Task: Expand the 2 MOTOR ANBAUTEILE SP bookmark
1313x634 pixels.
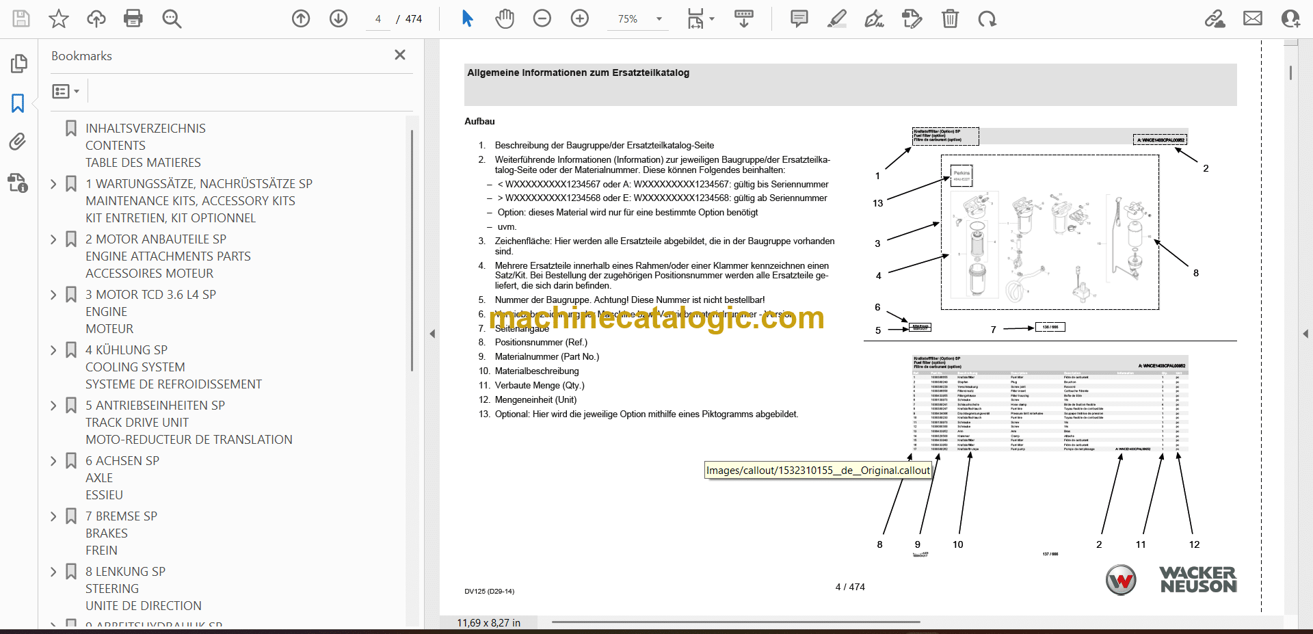Action: (54, 239)
